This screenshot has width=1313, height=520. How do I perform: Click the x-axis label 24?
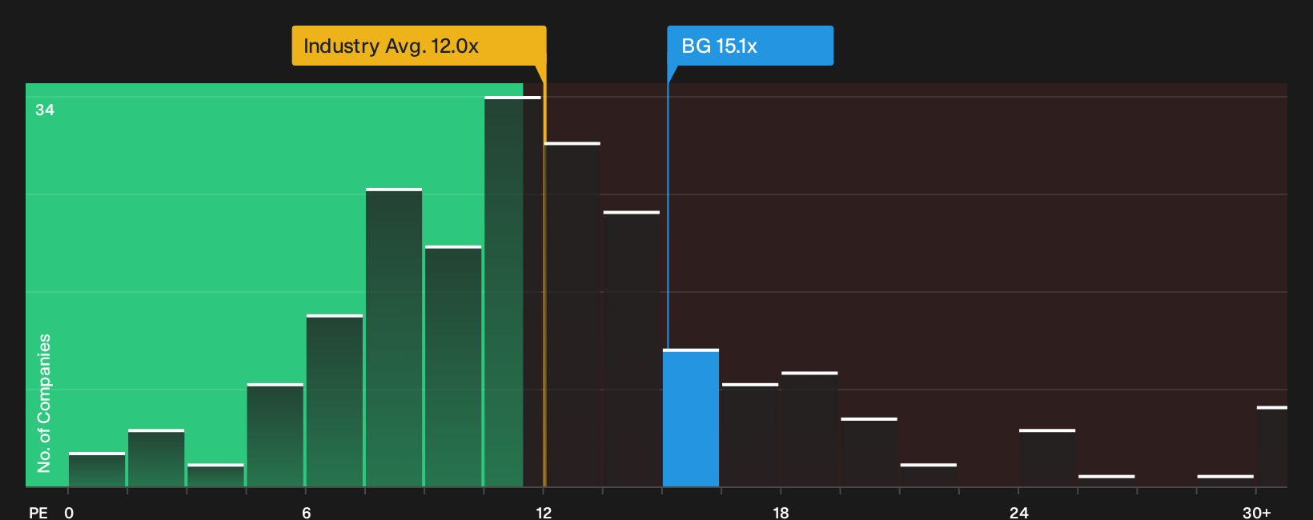click(x=1018, y=512)
